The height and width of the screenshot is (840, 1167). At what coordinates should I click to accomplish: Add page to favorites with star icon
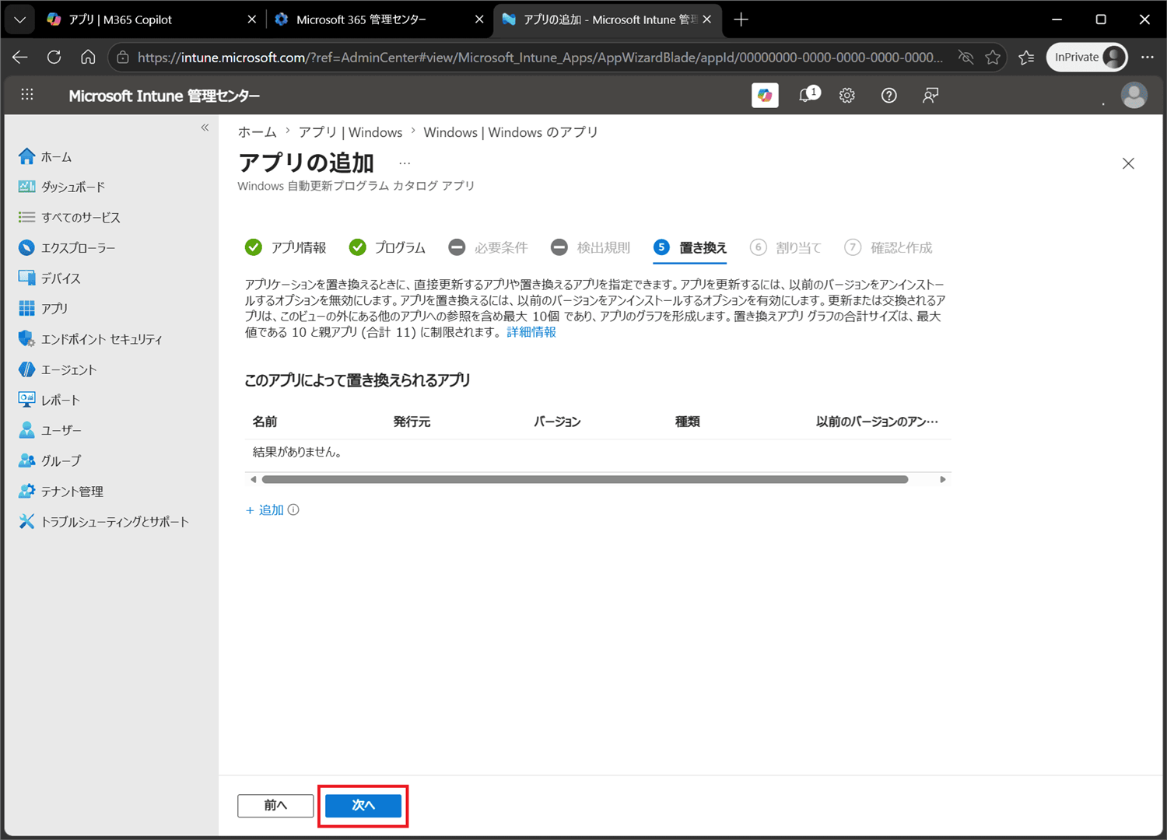[993, 58]
